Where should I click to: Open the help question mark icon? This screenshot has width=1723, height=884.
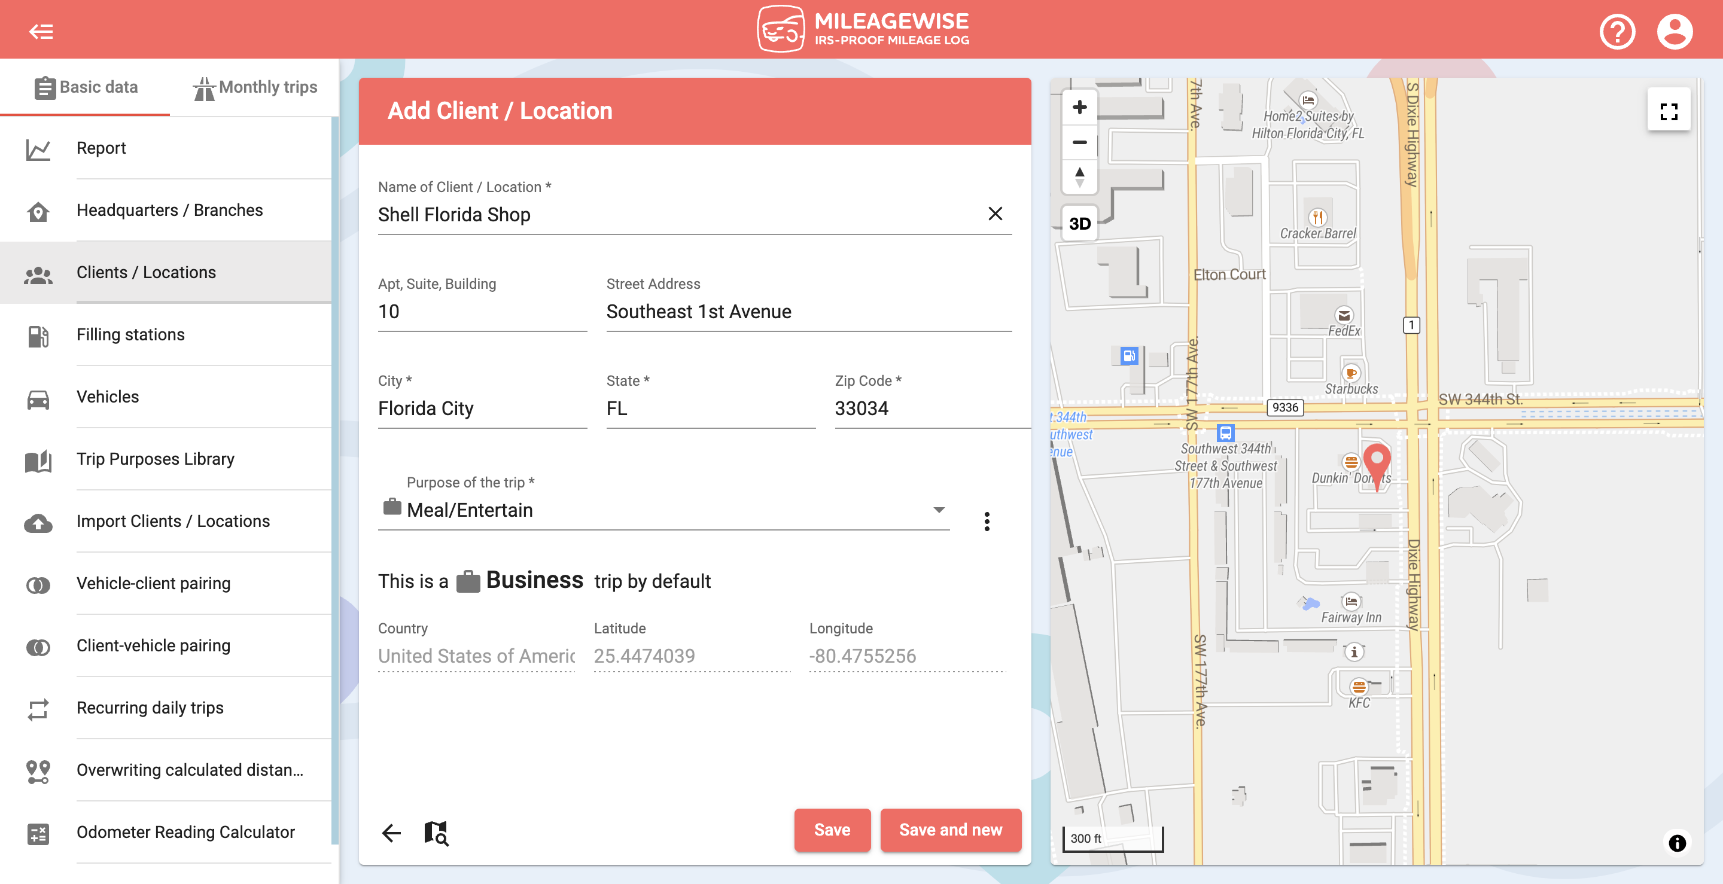(1617, 31)
